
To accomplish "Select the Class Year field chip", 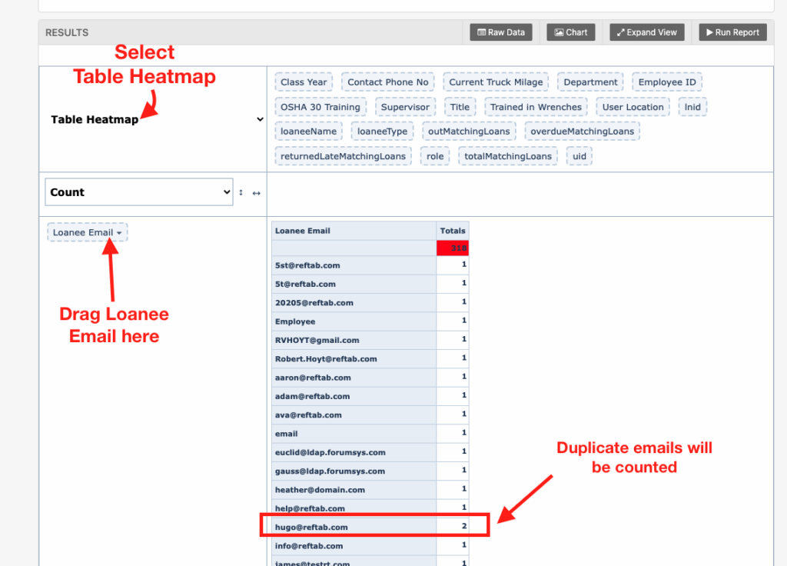I will point(304,82).
